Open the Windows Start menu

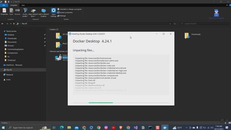[x=3, y=127]
